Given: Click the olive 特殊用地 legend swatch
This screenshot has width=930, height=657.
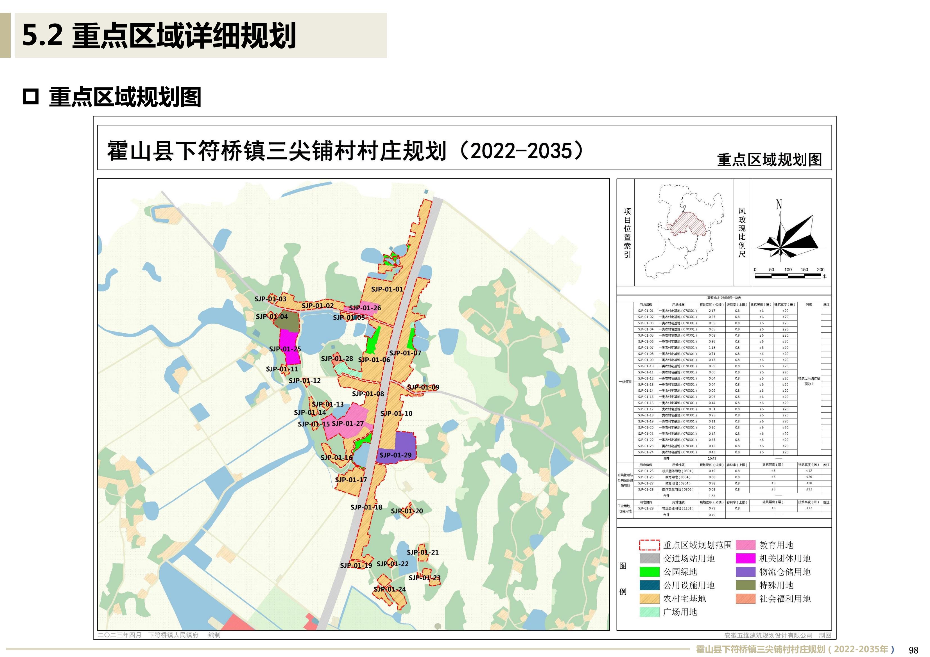Looking at the screenshot, I should (745, 585).
